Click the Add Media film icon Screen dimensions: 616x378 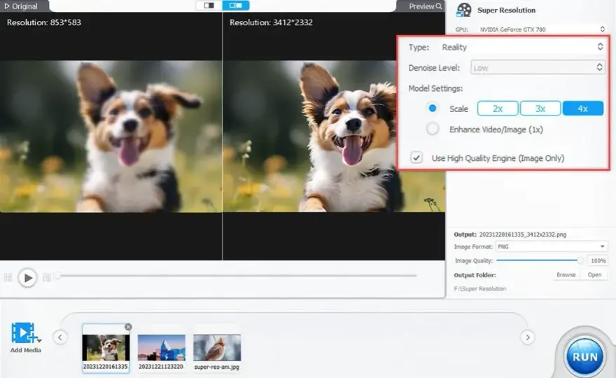pyautogui.click(x=24, y=332)
